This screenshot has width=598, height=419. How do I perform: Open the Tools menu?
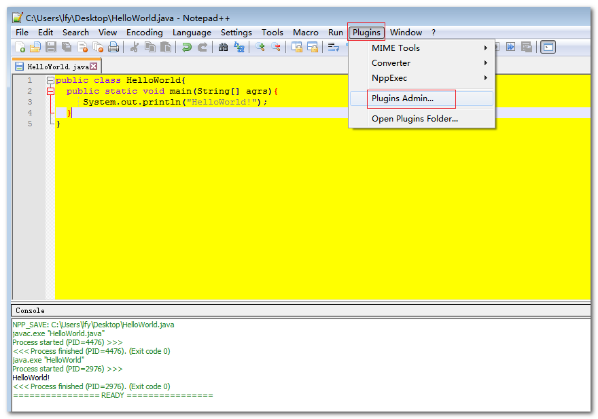[272, 33]
